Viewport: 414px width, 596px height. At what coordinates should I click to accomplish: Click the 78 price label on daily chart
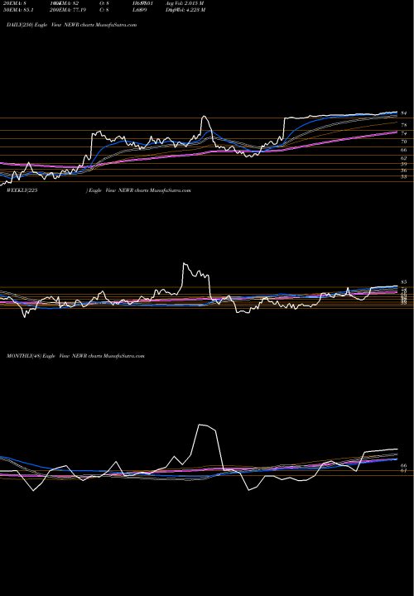click(404, 125)
